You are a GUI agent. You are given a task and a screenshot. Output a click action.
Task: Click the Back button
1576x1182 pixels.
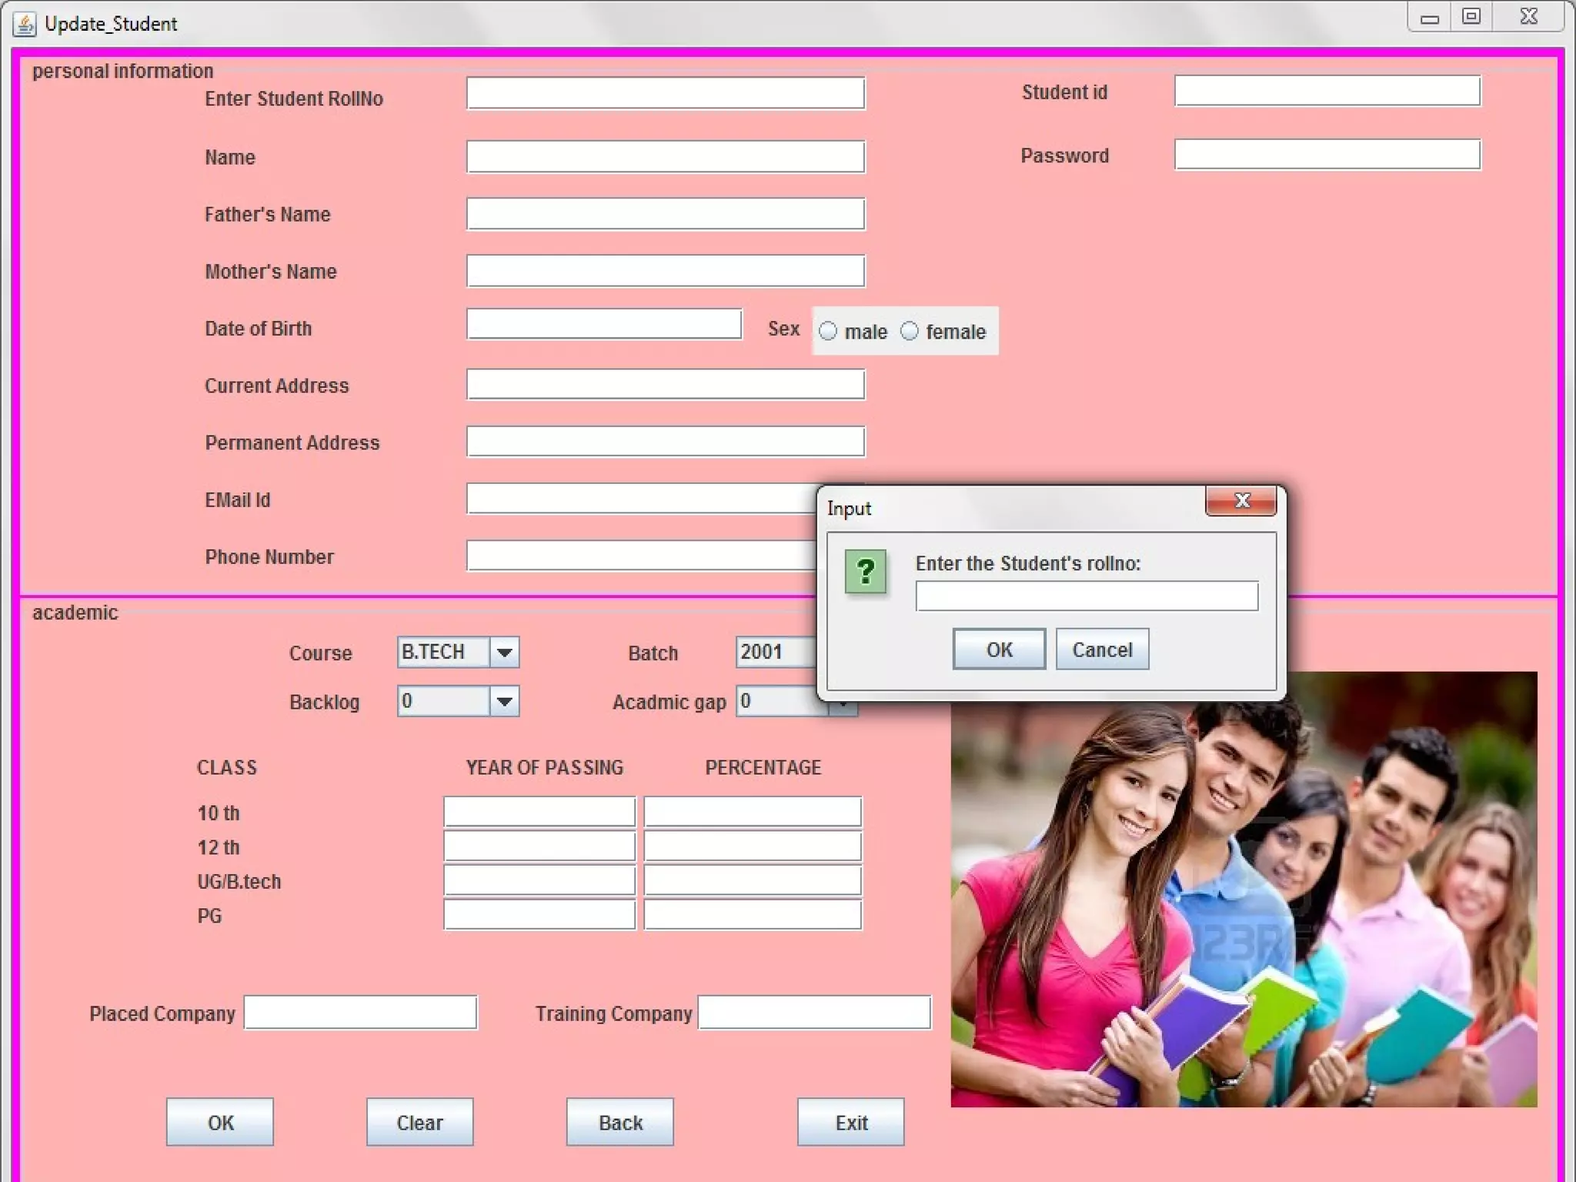pos(619,1122)
